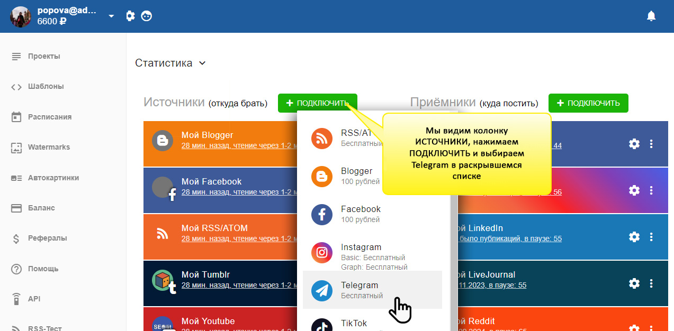Image resolution: width=674 pixels, height=331 pixels.
Task: Click the smiley face icon in the header
Action: click(x=147, y=16)
